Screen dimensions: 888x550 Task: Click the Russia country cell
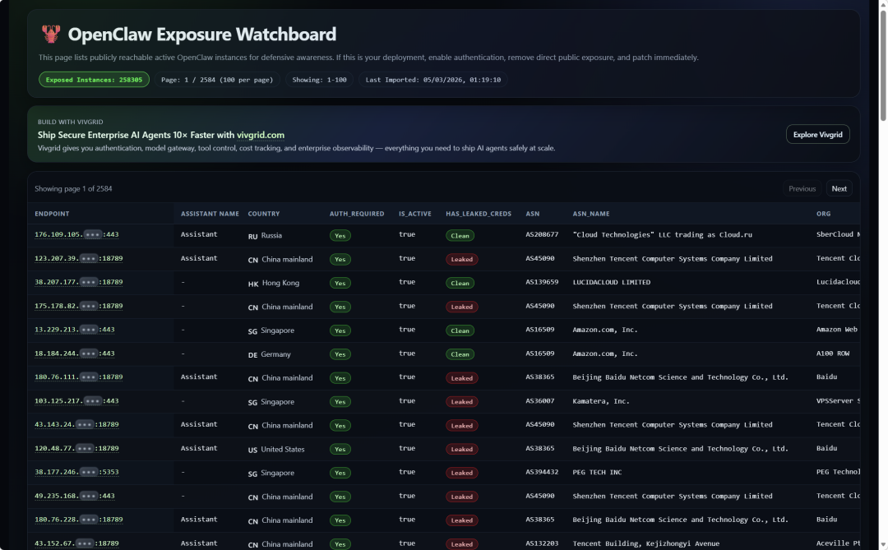pos(265,236)
